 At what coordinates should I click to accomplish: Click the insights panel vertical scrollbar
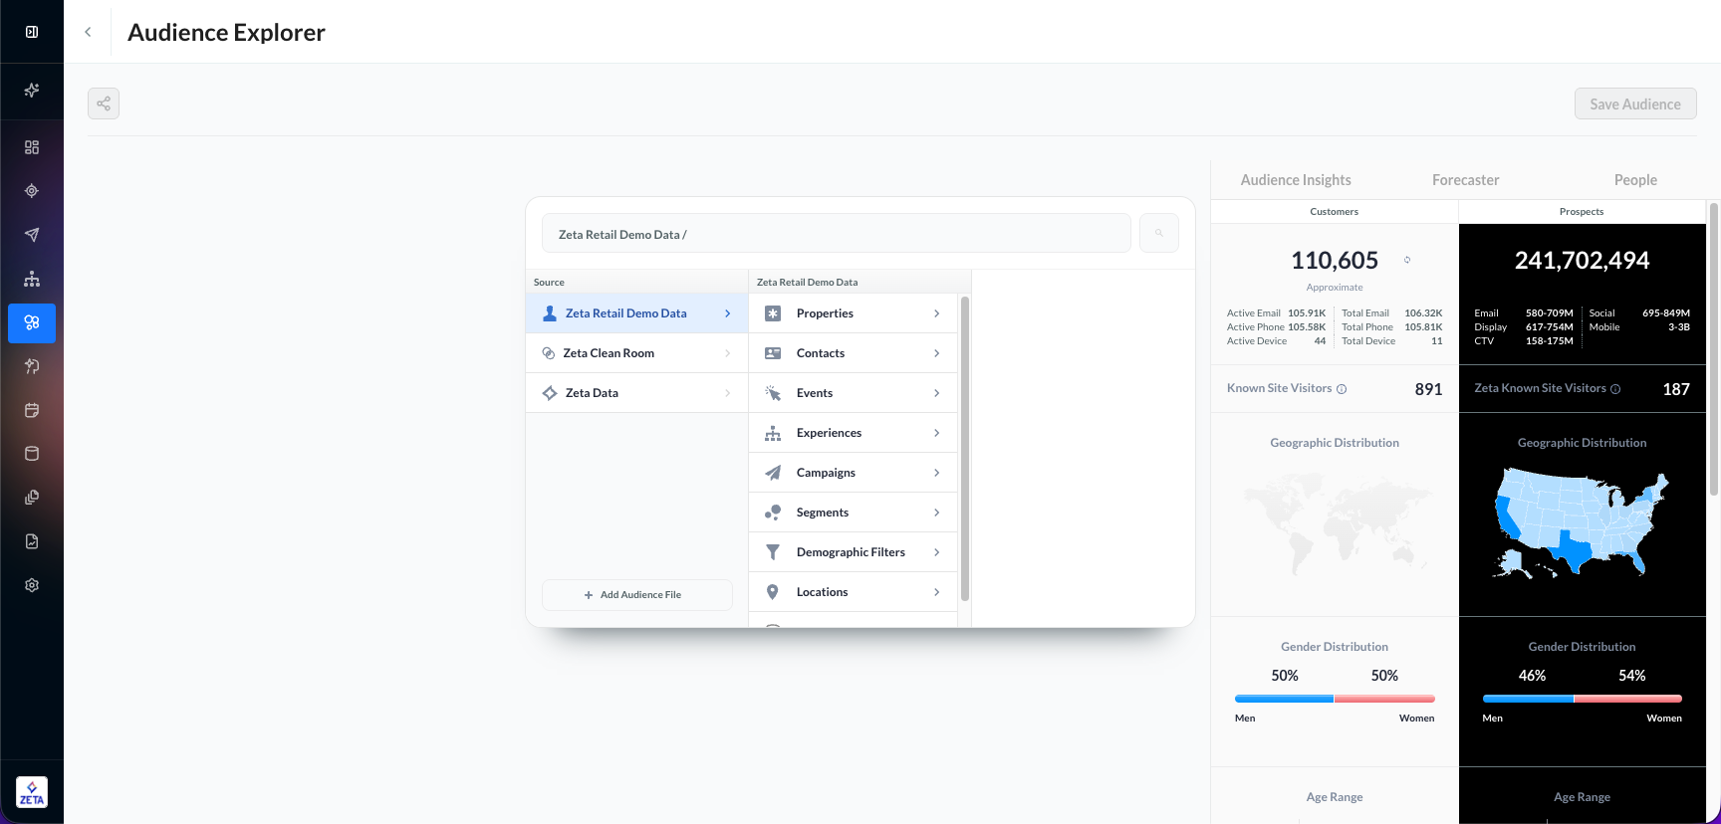pos(1713,348)
